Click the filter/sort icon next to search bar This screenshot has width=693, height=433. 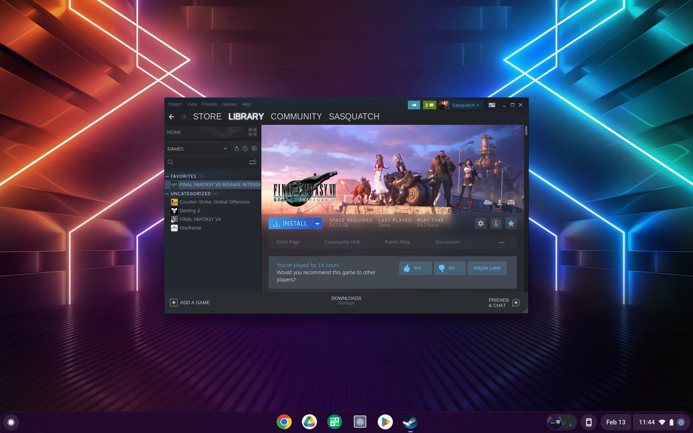(x=252, y=162)
